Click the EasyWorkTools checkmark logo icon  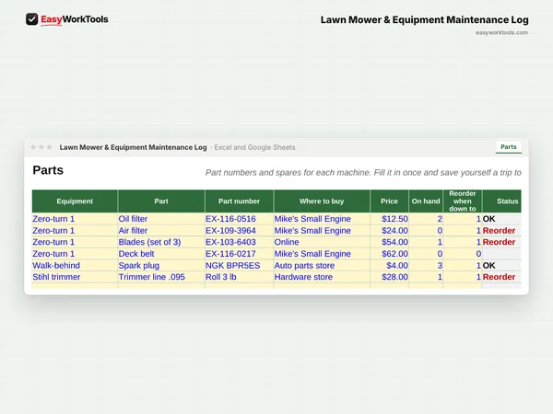tap(31, 19)
